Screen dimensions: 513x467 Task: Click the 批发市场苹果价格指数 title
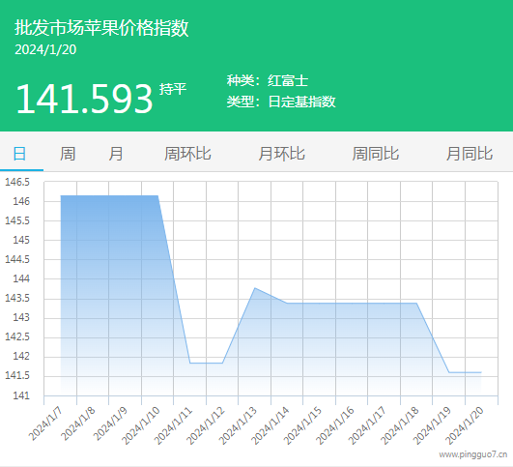point(101,27)
